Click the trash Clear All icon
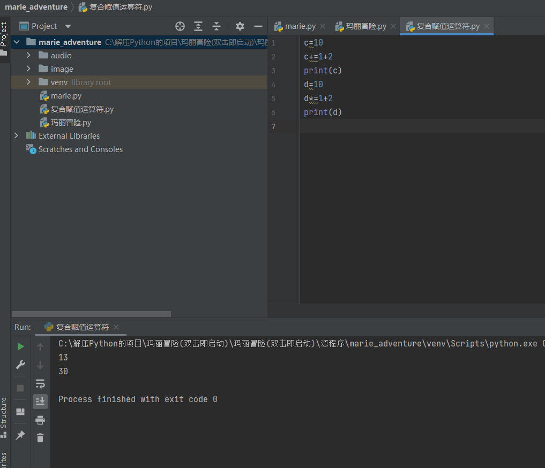545x468 pixels. tap(40, 438)
